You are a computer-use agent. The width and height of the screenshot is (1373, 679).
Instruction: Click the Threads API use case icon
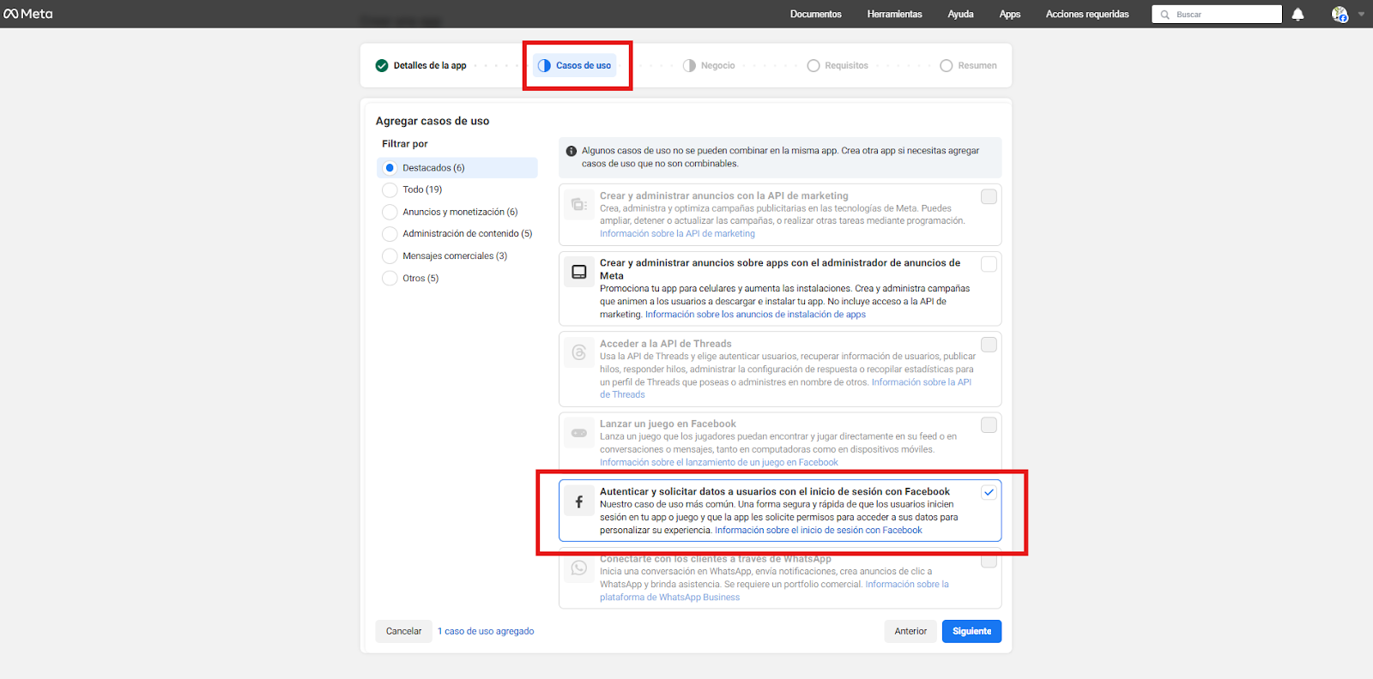(x=579, y=352)
